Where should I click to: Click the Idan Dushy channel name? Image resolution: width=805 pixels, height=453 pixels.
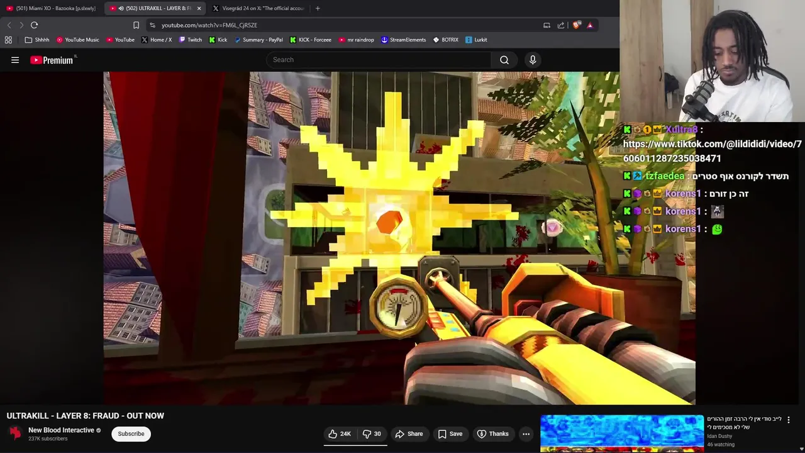719,436
